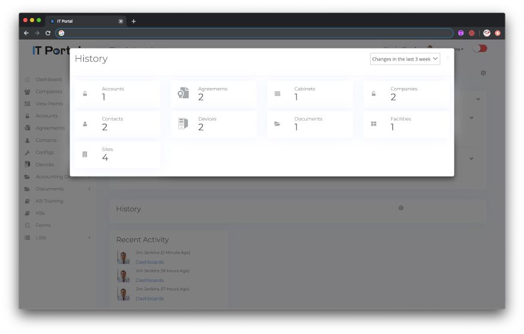Click the Dashboard home icon in sidebar
The width and height of the screenshot is (524, 334).
pyautogui.click(x=28, y=80)
